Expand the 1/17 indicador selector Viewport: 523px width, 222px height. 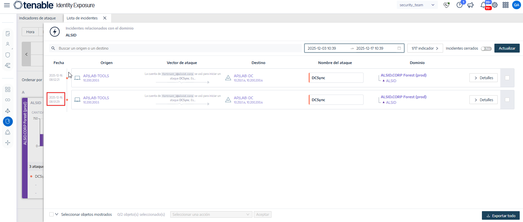coord(425,48)
